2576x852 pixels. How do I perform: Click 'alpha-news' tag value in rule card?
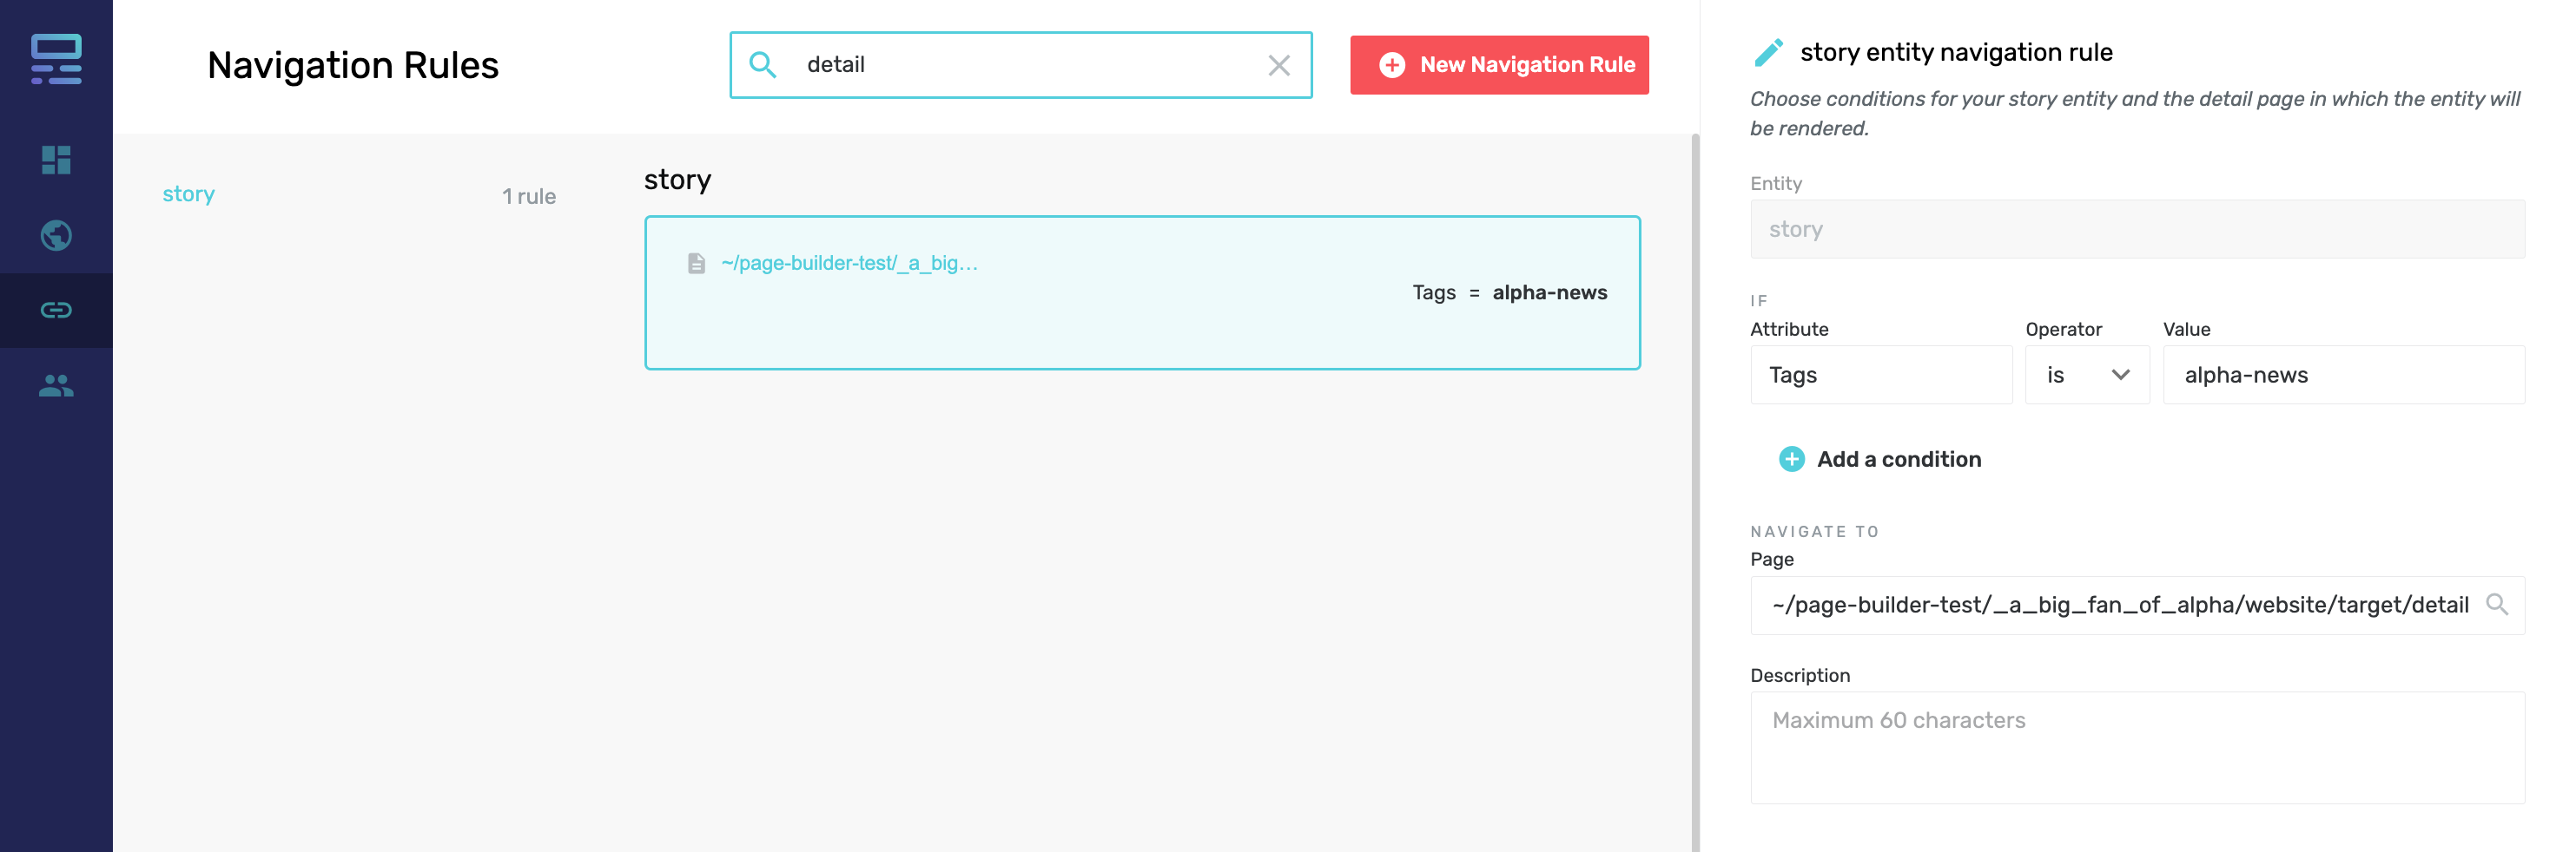pos(1549,292)
